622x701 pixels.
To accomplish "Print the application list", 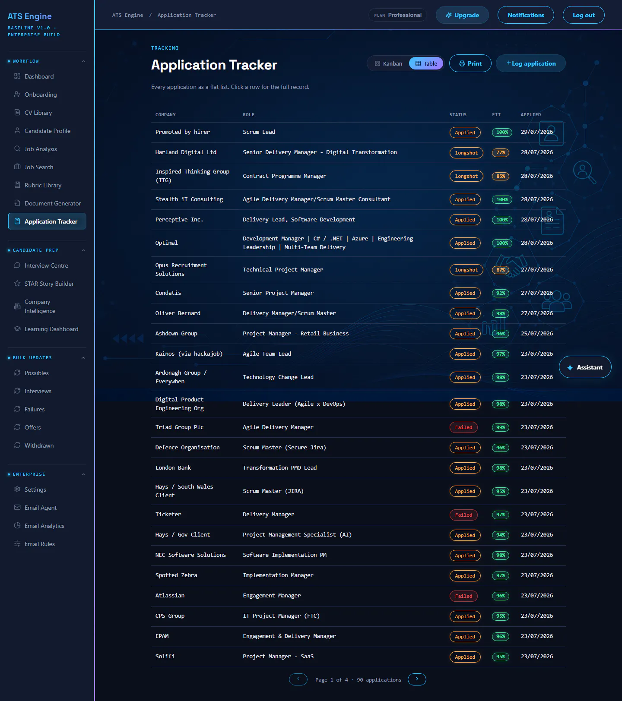I will point(470,63).
